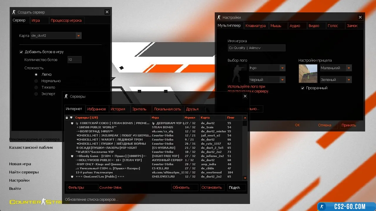This screenshot has height=211, width=376.
Task: Click the Найти серверы menu link
Action: click(24, 172)
